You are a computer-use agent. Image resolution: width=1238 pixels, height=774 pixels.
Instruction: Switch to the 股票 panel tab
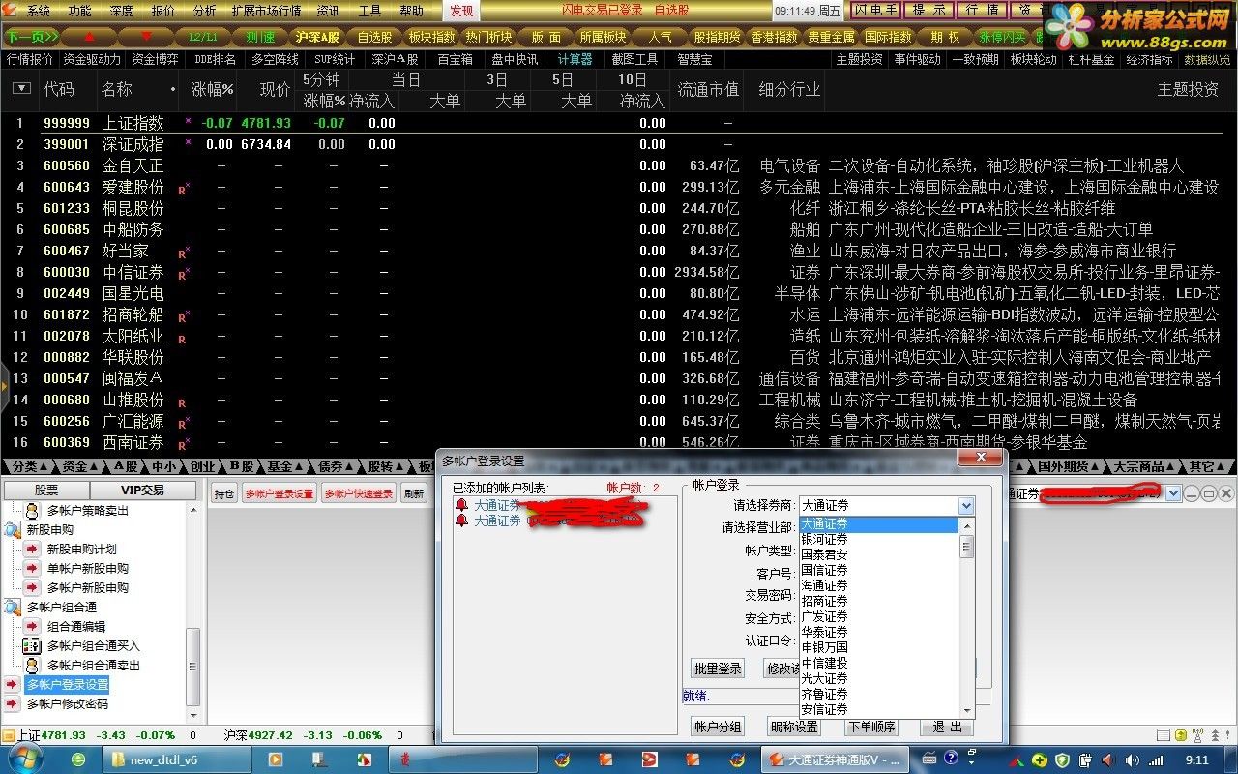pyautogui.click(x=46, y=490)
